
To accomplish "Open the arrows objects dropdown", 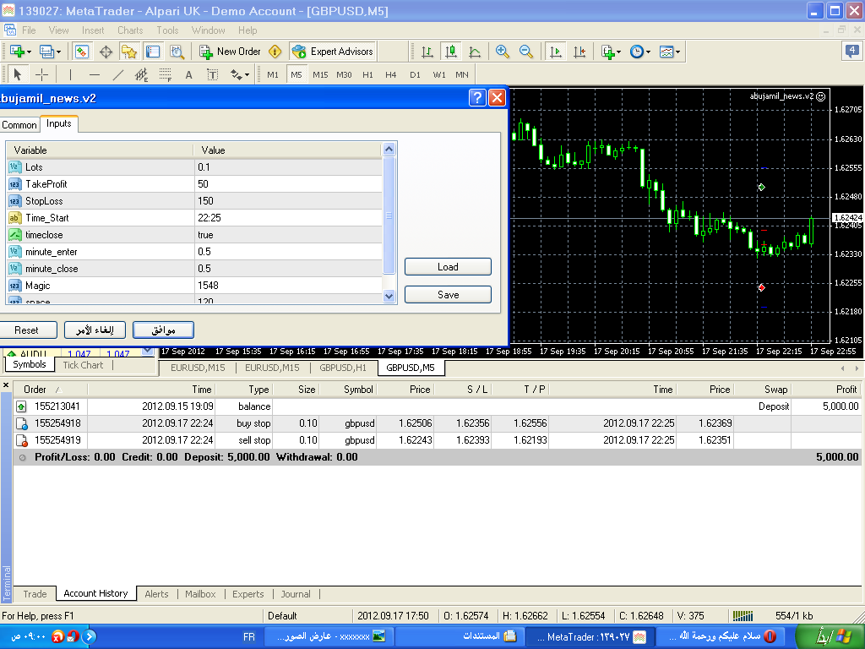I will (239, 74).
